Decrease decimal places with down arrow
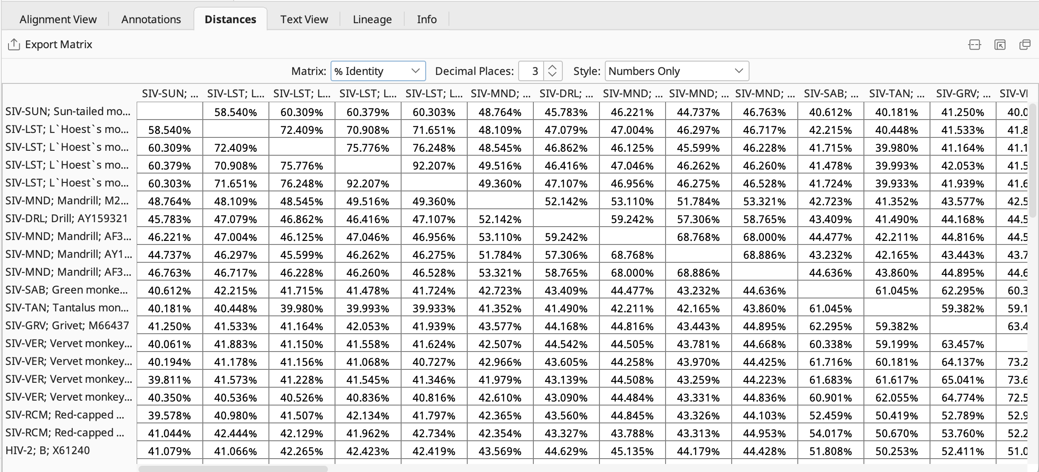 (x=553, y=75)
